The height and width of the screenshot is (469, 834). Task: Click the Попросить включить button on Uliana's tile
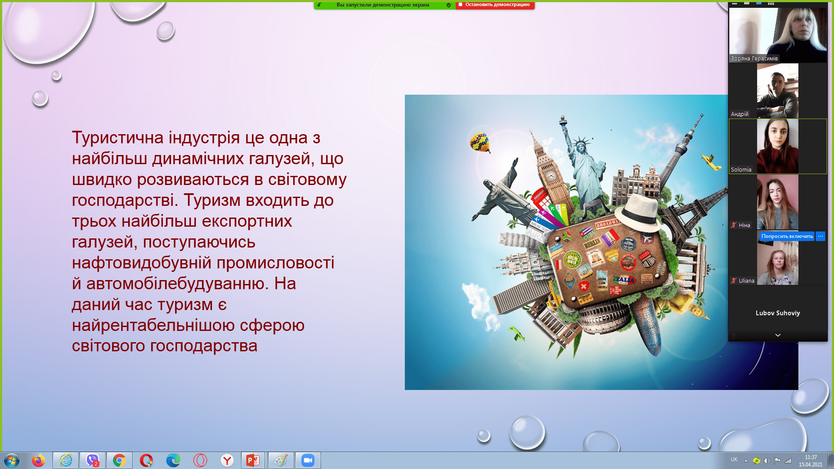coord(787,236)
